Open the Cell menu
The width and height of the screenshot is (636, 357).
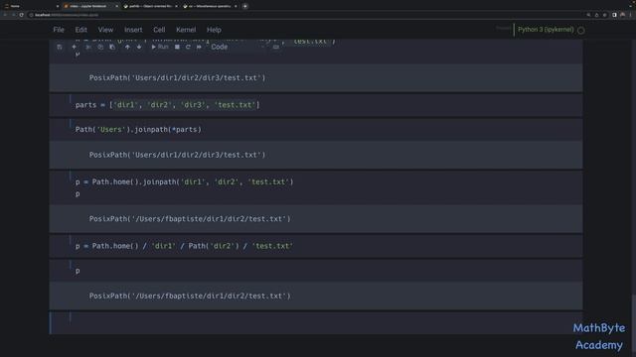[159, 30]
